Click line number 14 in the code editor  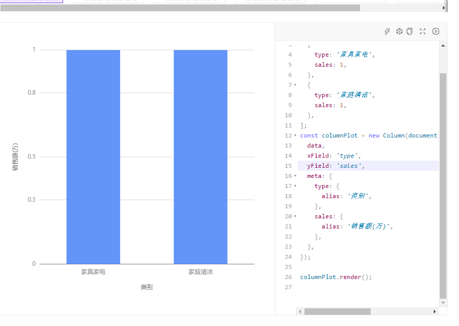288,155
